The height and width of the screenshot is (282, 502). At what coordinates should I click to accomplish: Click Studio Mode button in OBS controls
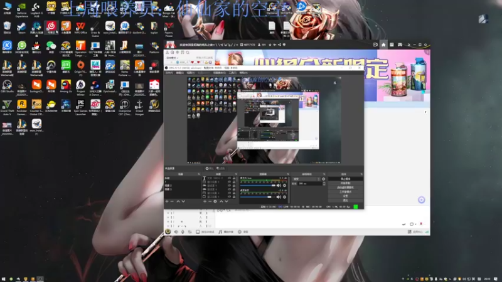click(346, 192)
